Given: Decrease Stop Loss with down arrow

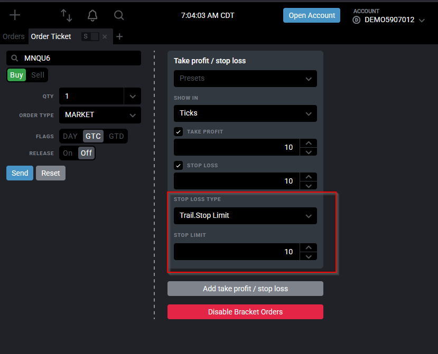Looking at the screenshot, I should click(309, 186).
